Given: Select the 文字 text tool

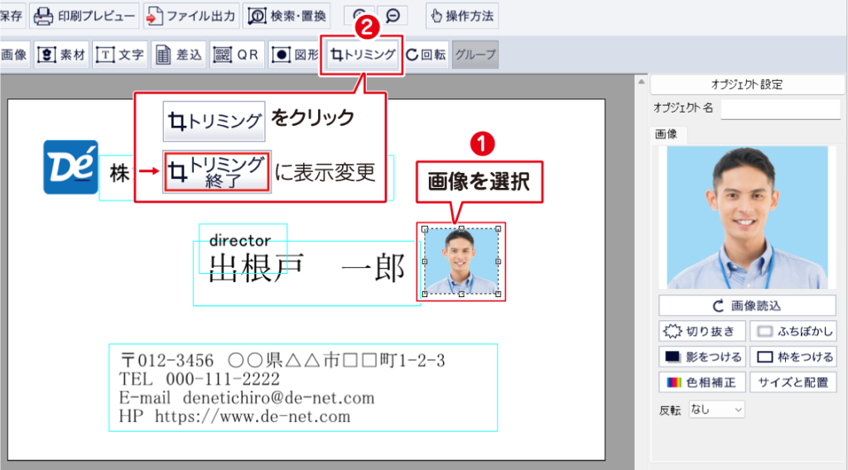Looking at the screenshot, I should click(120, 55).
